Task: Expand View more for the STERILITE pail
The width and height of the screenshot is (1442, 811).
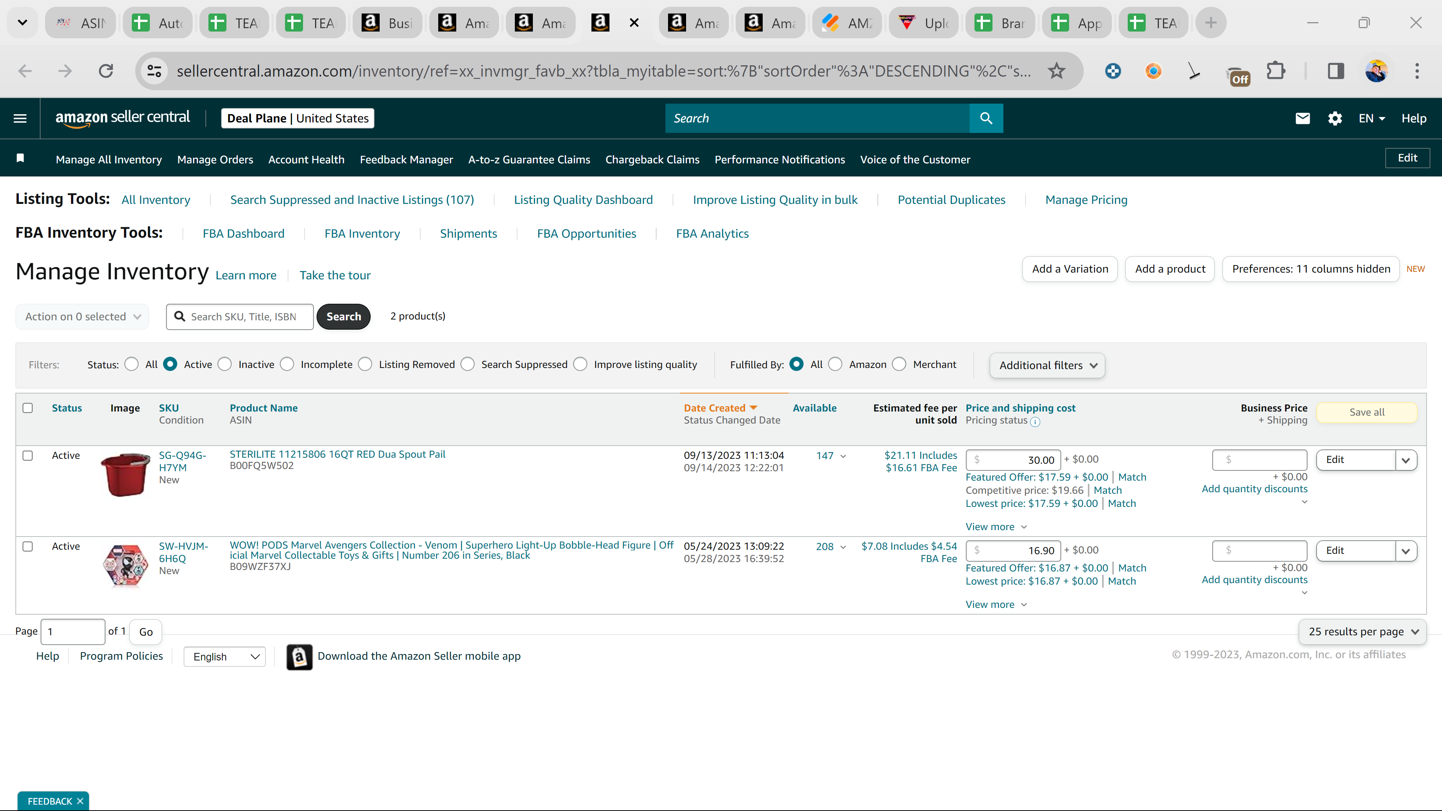Action: click(996, 527)
